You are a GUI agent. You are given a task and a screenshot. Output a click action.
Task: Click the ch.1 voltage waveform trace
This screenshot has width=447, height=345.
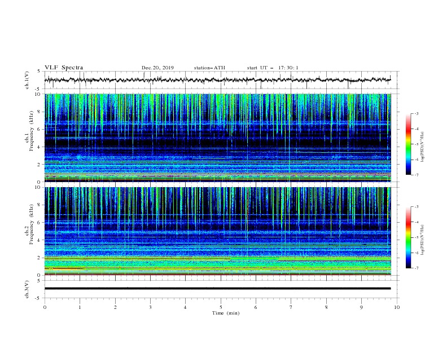(217, 80)
